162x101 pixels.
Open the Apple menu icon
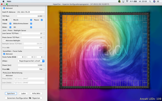(4, 1)
